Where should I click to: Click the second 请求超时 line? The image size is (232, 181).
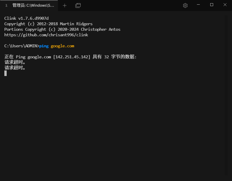[15, 68]
